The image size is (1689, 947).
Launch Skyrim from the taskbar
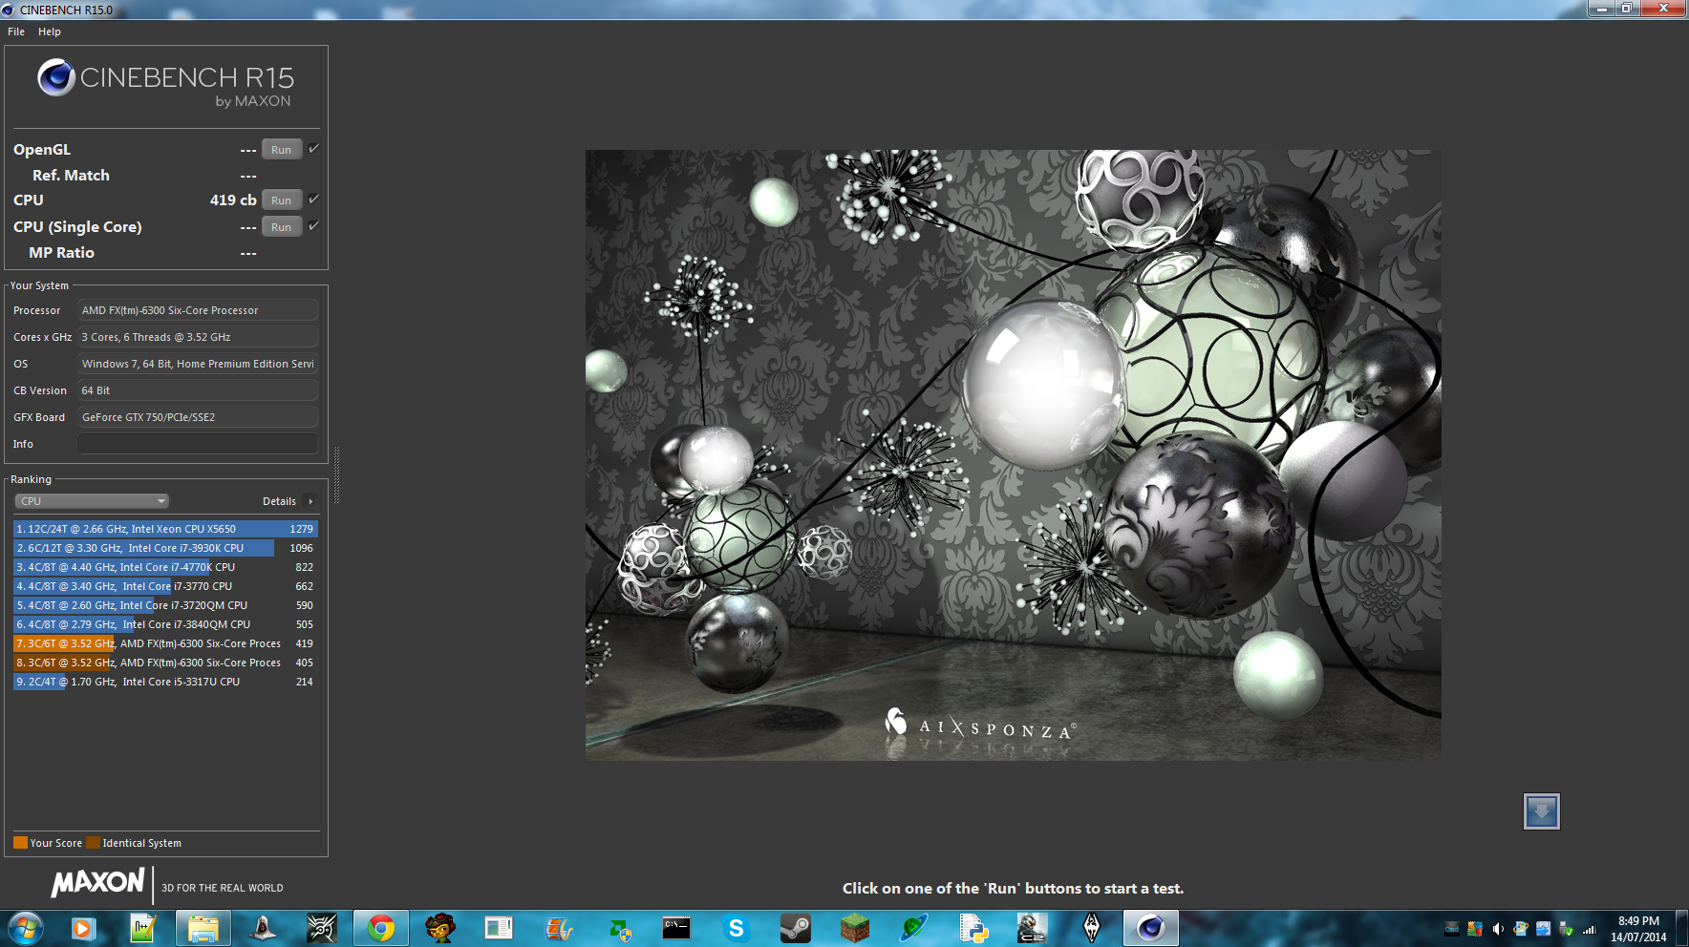tap(1091, 928)
